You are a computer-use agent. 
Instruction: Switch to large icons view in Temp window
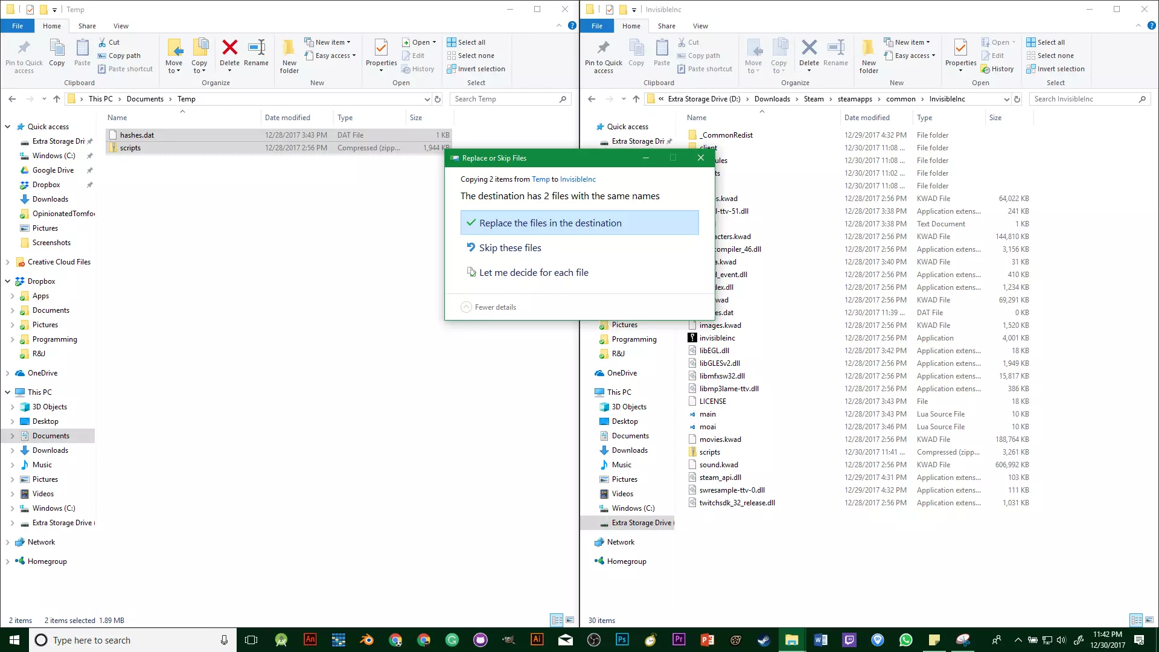click(569, 620)
